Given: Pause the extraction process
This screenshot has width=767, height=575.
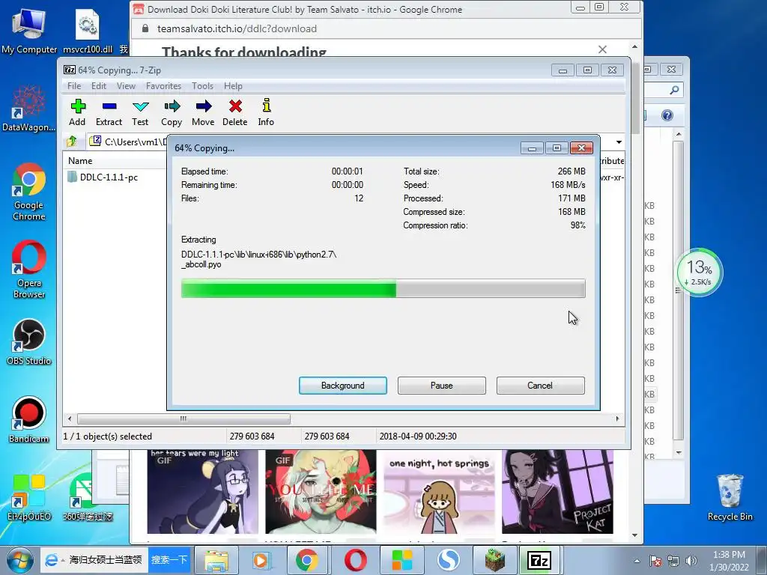Looking at the screenshot, I should (442, 386).
